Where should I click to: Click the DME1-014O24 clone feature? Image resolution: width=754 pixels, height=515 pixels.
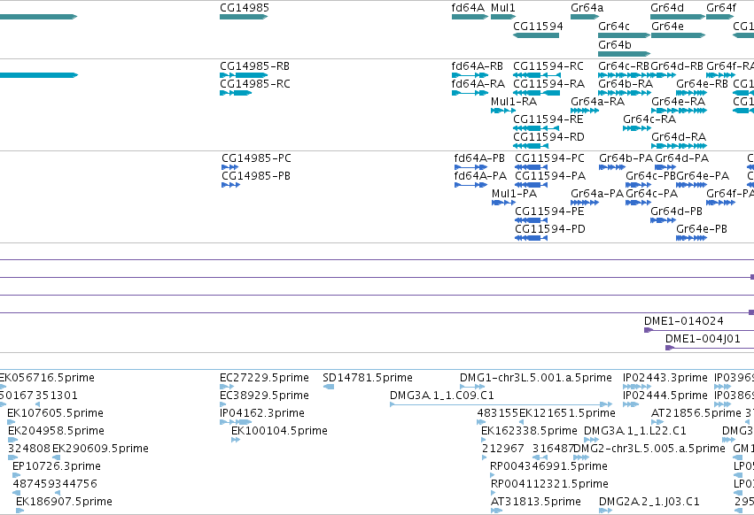tap(699, 330)
